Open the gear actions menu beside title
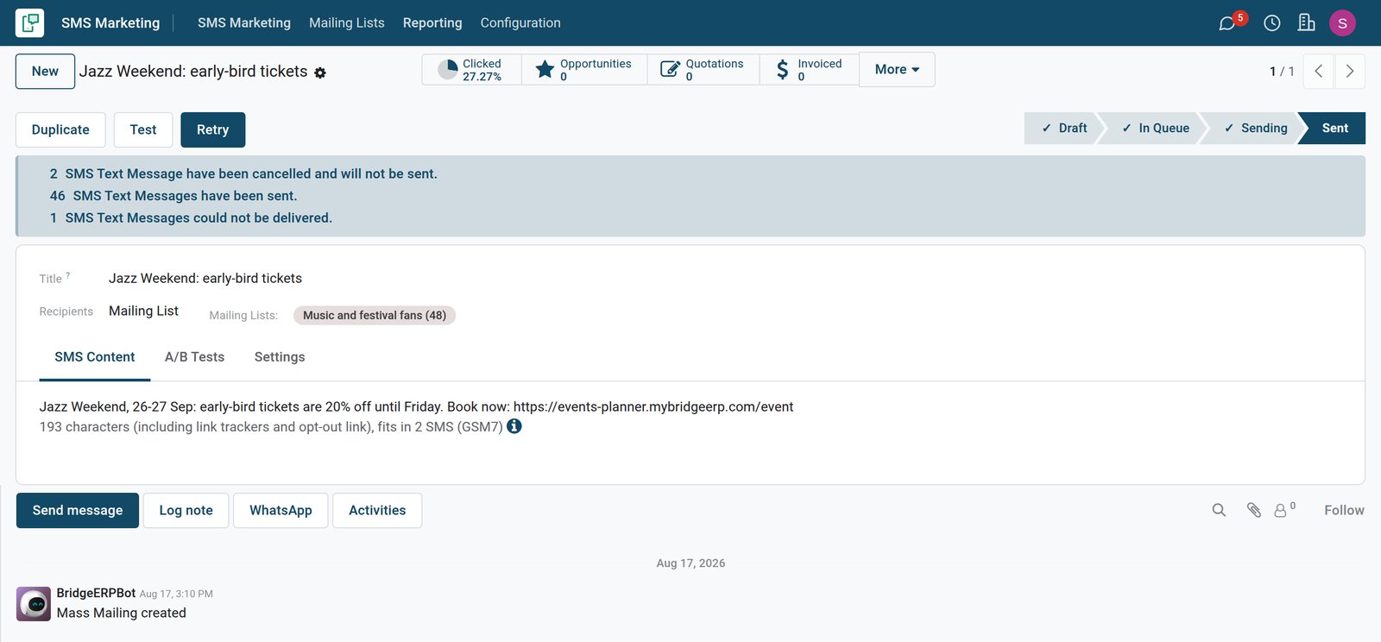This screenshot has height=642, width=1381. point(320,72)
